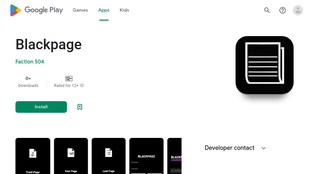Open the Apps tab

point(104,10)
